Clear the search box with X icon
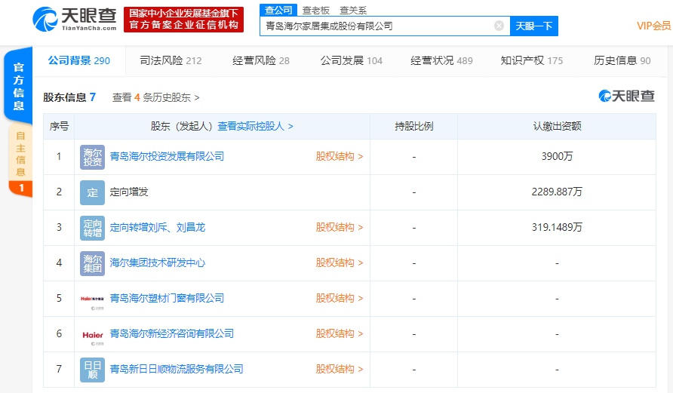 [x=499, y=26]
